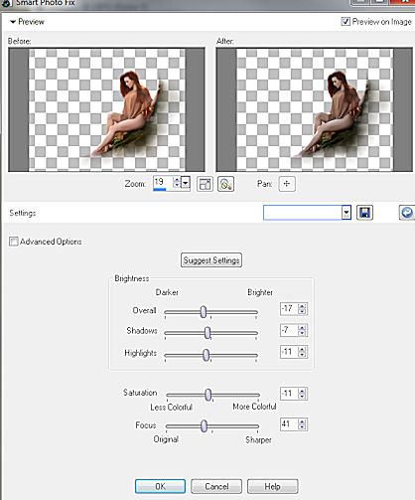Viewport: 415px width, 500px height.
Task: Click the Overall brightness slider handle
Action: point(204,312)
